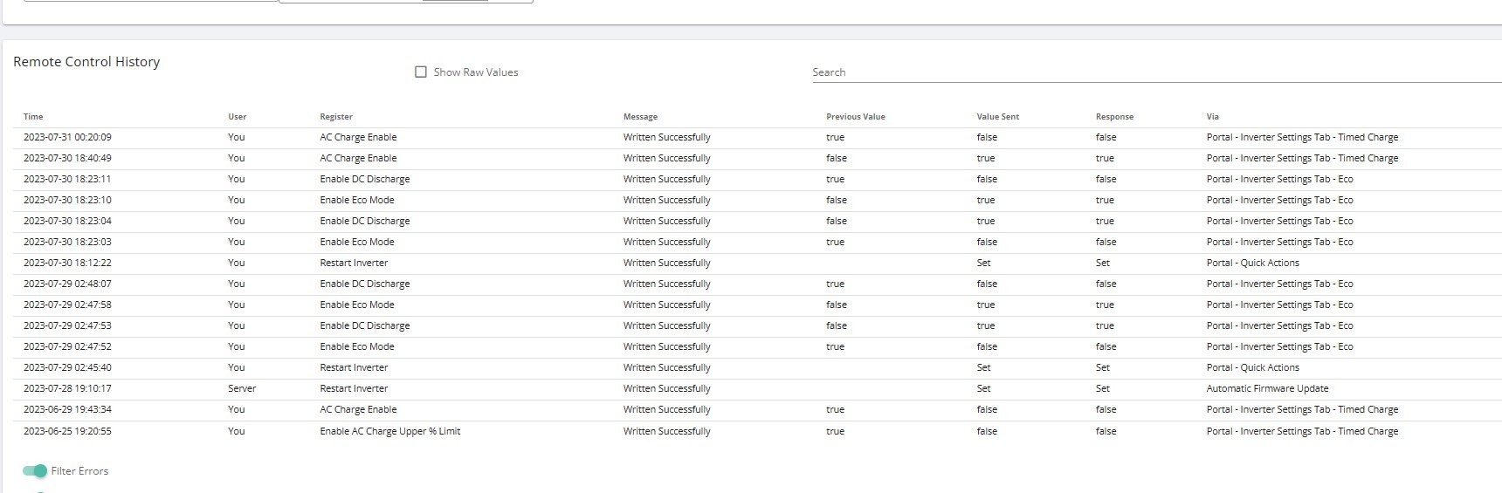Click Enable Eco Mode in 18:23:03 row
The image size is (1502, 493).
[356, 243]
